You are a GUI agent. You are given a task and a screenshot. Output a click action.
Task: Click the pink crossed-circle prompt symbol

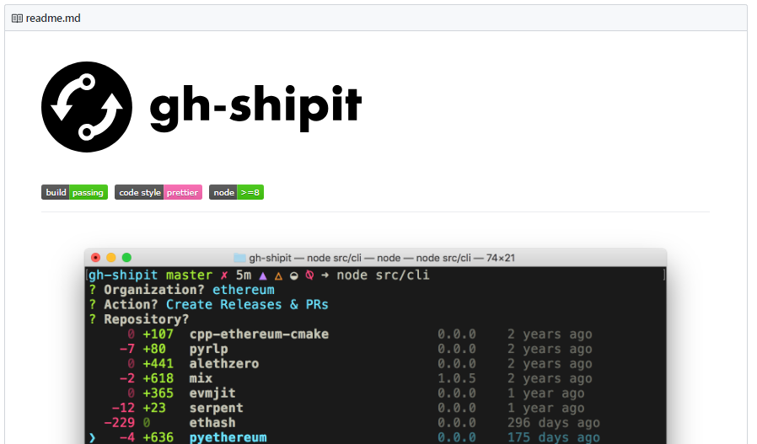(309, 275)
